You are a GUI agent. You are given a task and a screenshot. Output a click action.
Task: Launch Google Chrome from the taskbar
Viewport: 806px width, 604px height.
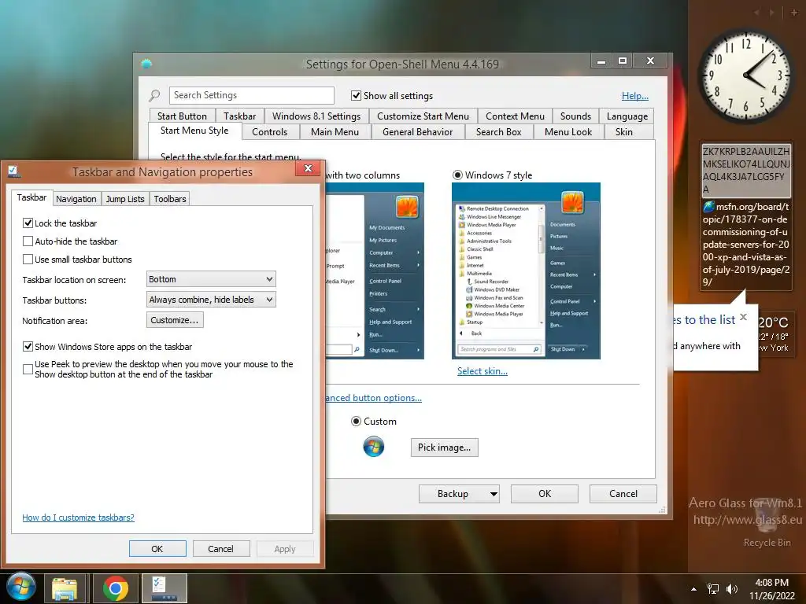115,588
